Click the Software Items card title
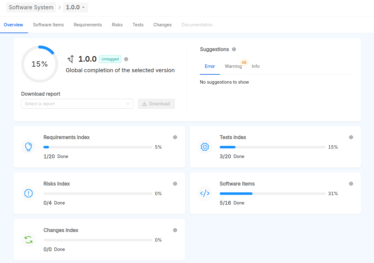The width and height of the screenshot is (374, 263). 237,184
